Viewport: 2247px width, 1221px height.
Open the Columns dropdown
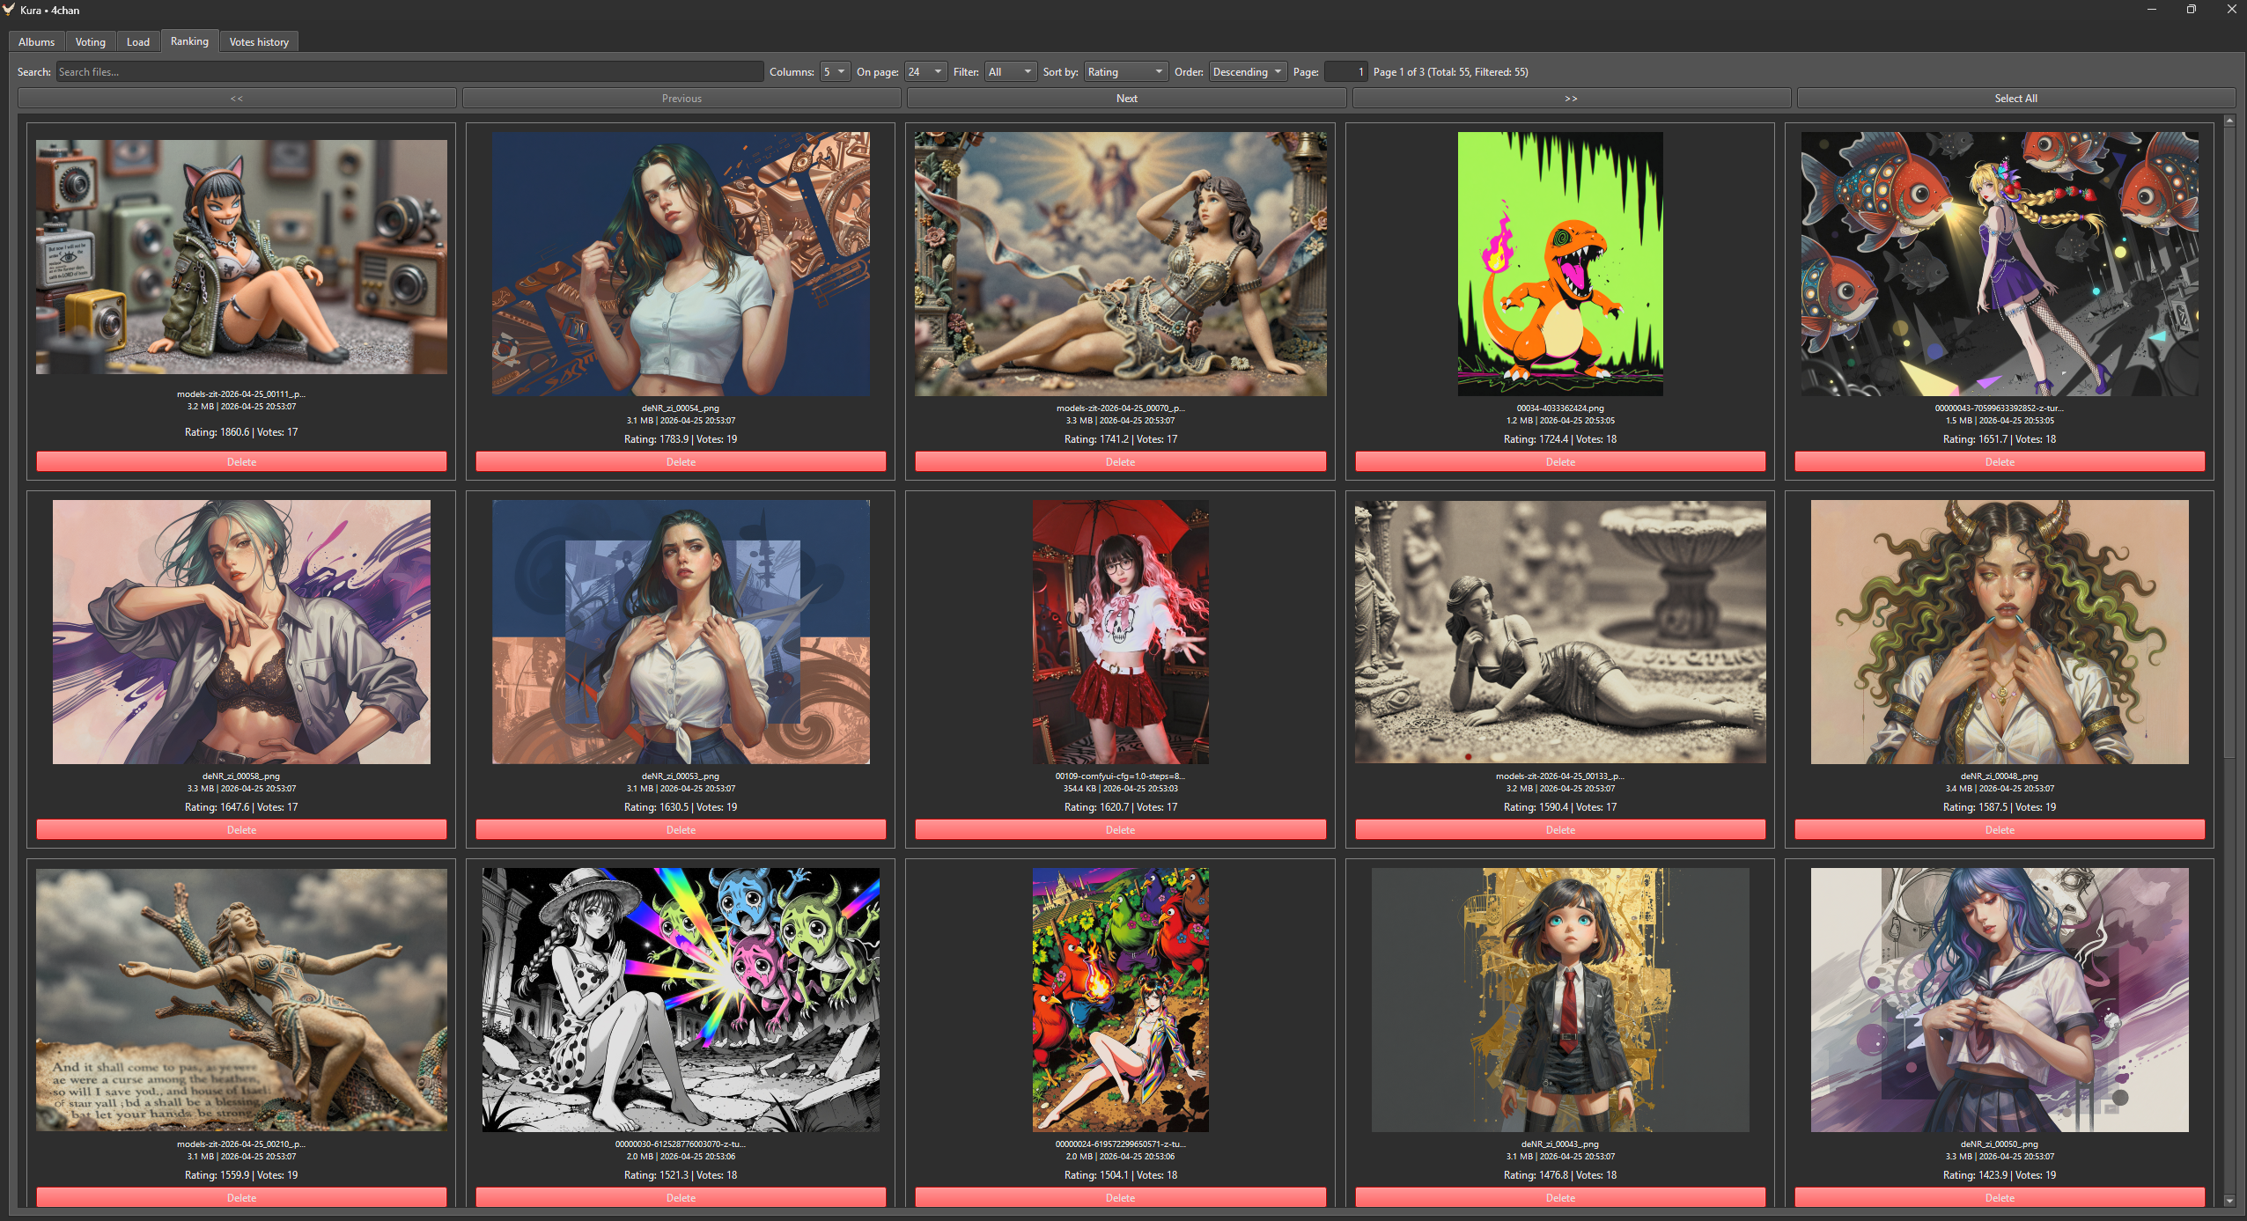(x=834, y=72)
